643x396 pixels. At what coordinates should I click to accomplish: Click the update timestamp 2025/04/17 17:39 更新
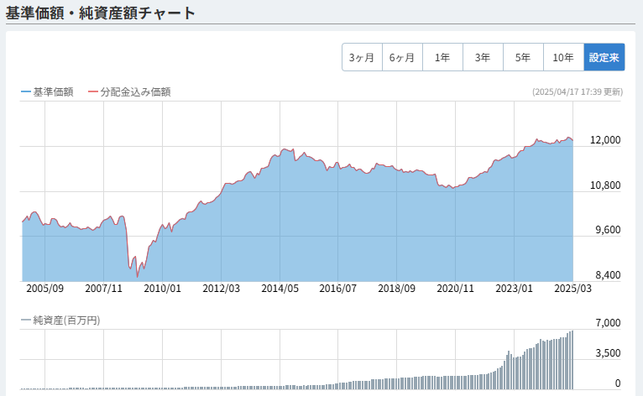coord(578,91)
